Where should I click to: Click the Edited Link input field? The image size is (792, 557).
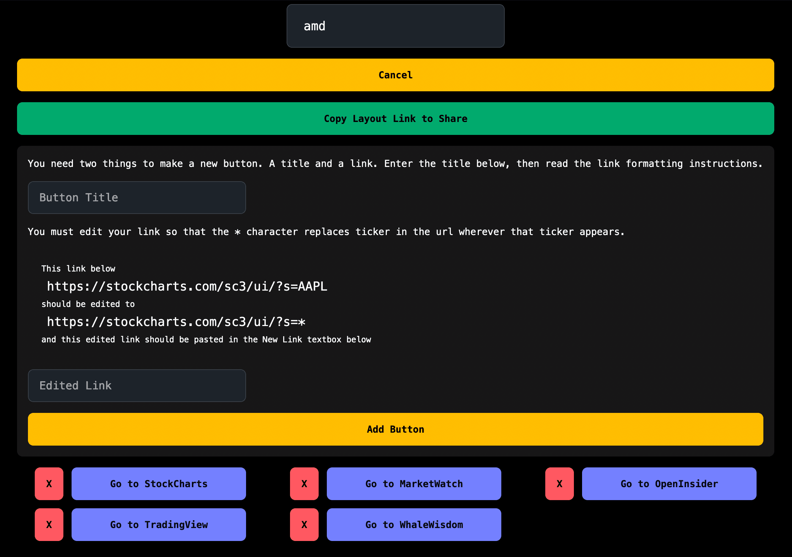click(137, 386)
